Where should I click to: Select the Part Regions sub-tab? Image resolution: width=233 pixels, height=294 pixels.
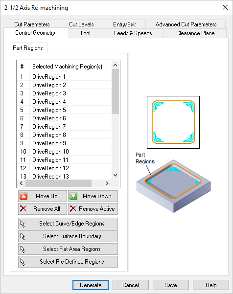click(x=28, y=48)
